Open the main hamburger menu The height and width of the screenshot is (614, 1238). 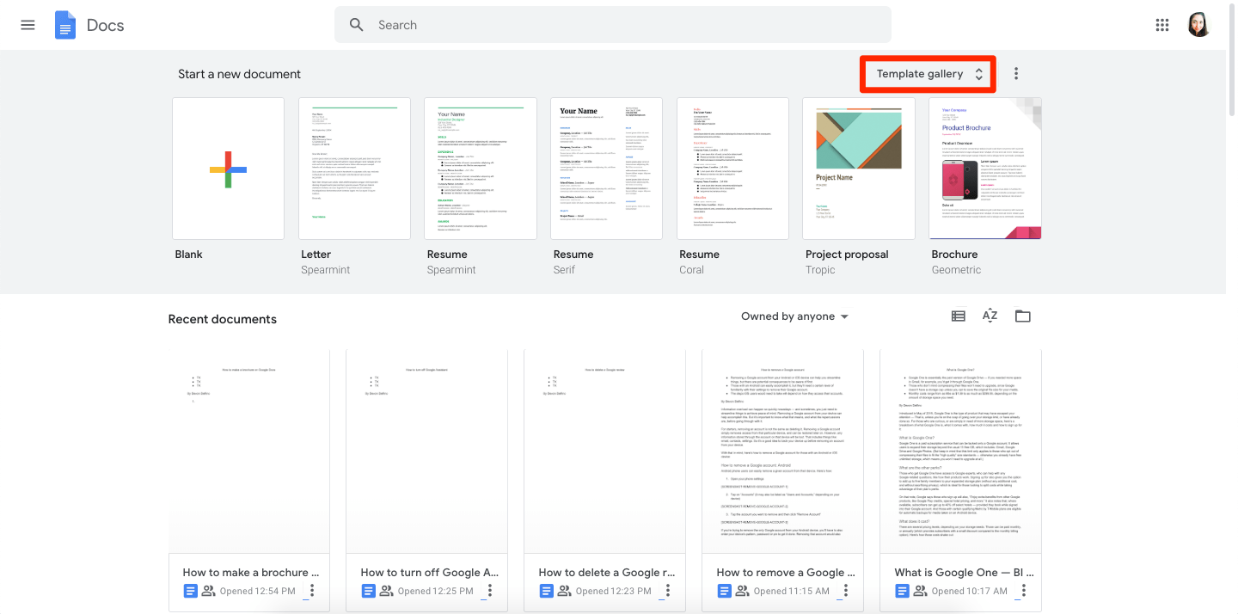point(28,25)
